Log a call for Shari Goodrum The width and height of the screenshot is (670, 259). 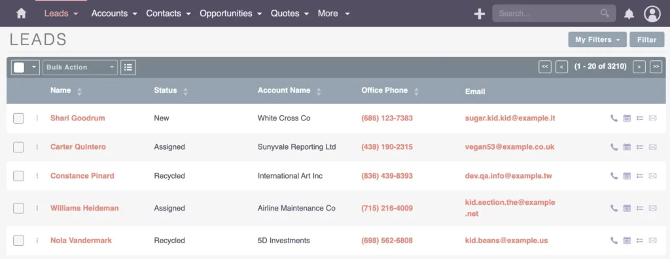click(614, 118)
